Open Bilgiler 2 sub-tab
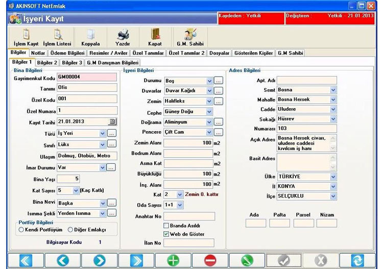This screenshot has height=269, width=383. coord(47,63)
